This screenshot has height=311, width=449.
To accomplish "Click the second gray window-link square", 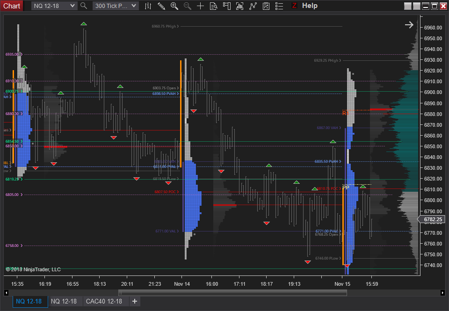I will coord(417,6).
